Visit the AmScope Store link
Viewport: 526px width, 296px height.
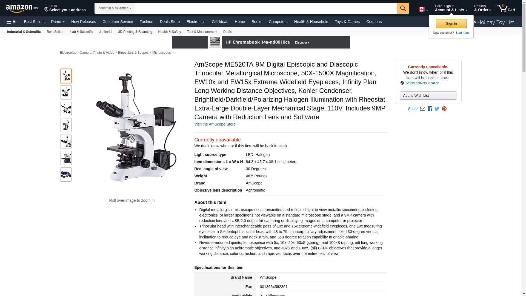tap(215, 124)
